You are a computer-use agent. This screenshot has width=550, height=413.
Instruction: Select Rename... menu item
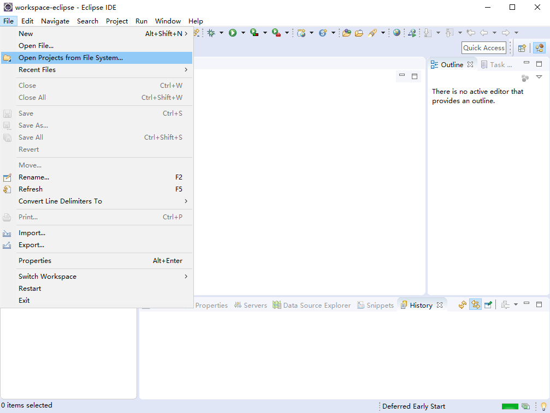[x=97, y=177]
